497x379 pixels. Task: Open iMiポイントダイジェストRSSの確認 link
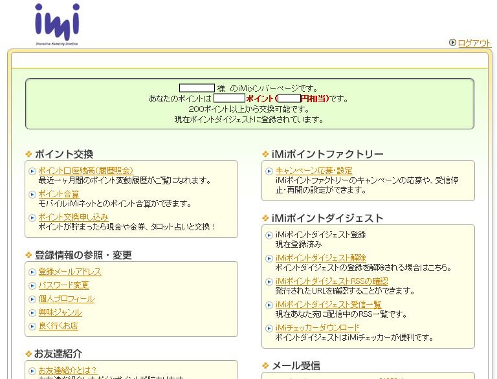point(331,281)
